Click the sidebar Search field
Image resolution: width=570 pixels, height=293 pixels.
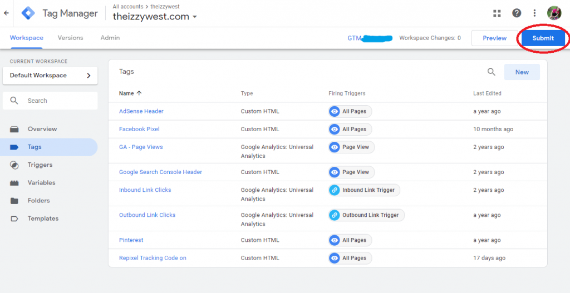tap(50, 101)
